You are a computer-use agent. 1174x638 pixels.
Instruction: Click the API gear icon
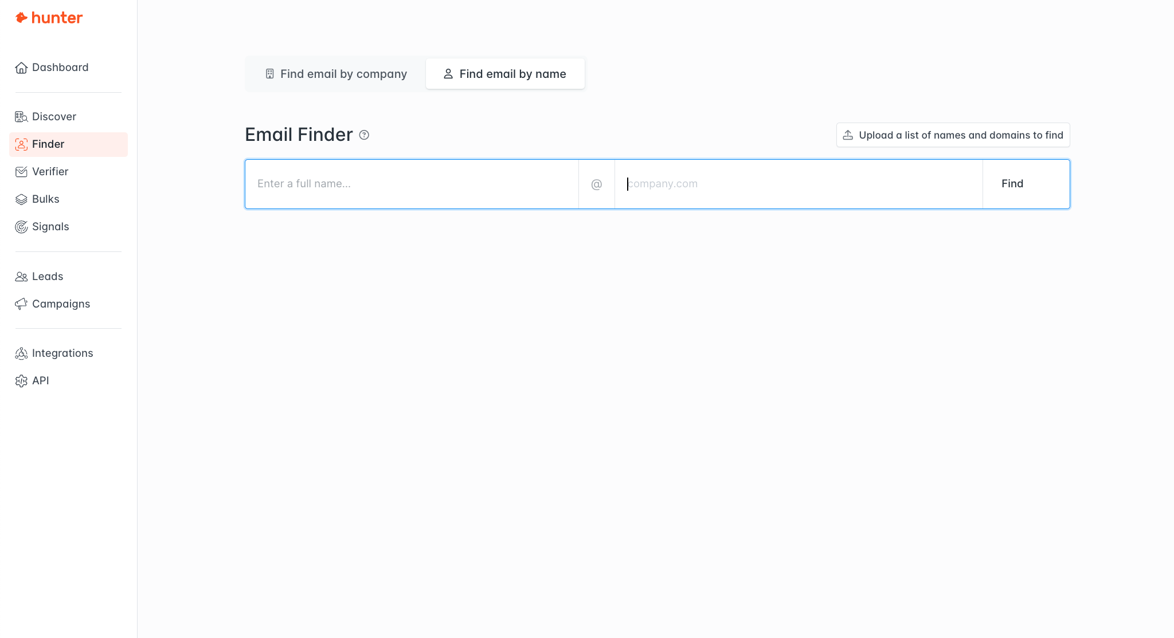pyautogui.click(x=21, y=381)
